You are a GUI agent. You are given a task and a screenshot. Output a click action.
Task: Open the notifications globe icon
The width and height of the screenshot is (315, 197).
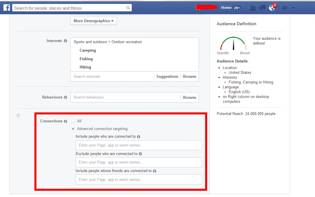pos(272,8)
